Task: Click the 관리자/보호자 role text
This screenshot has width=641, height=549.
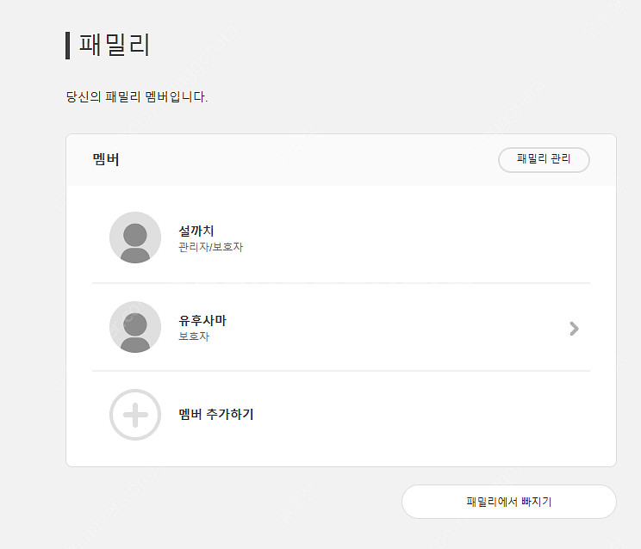Action: pyautogui.click(x=211, y=247)
